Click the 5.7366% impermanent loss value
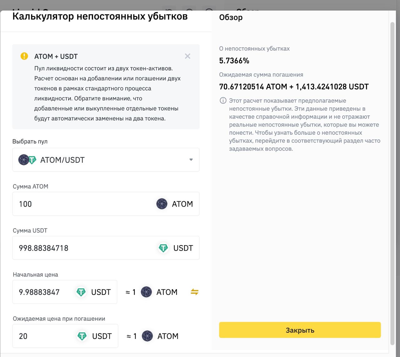Screen dimensions: 400x357 pos(234,61)
